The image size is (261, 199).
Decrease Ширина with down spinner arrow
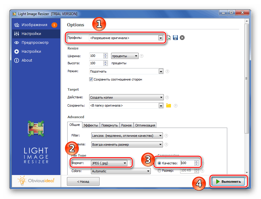pyautogui.click(x=105, y=57)
